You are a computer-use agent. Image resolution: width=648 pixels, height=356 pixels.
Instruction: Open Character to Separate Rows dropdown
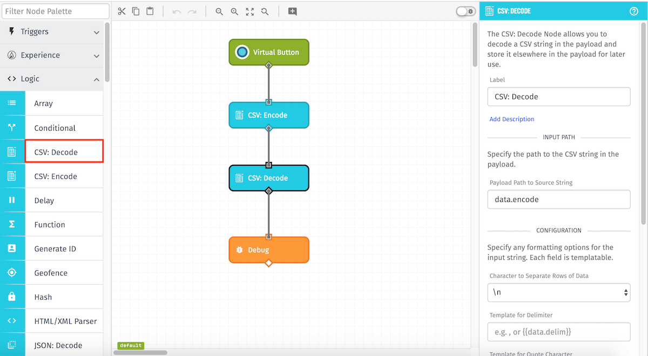559,292
